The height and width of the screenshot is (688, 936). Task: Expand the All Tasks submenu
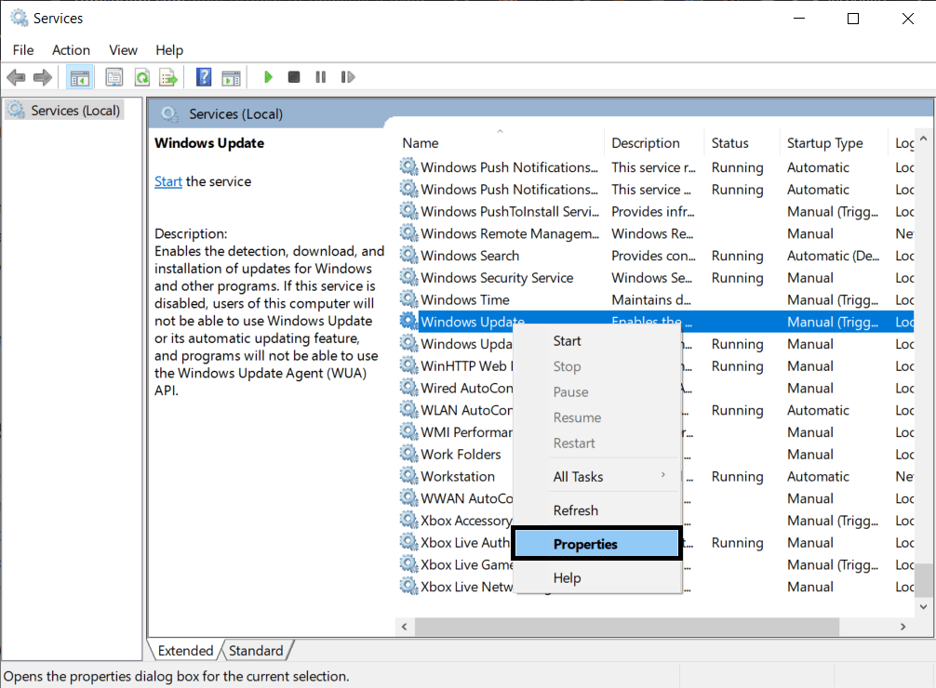(597, 476)
